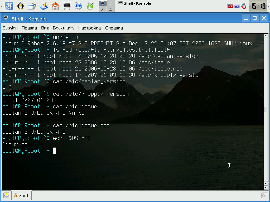Switch to virtual desktop 4
This screenshot has width=270, height=202.
110,9
